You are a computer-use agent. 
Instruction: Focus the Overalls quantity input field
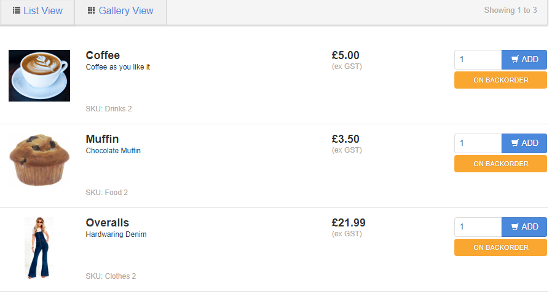tap(478, 227)
